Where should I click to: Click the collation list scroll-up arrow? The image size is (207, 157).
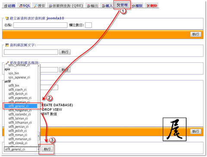click(x=38, y=66)
